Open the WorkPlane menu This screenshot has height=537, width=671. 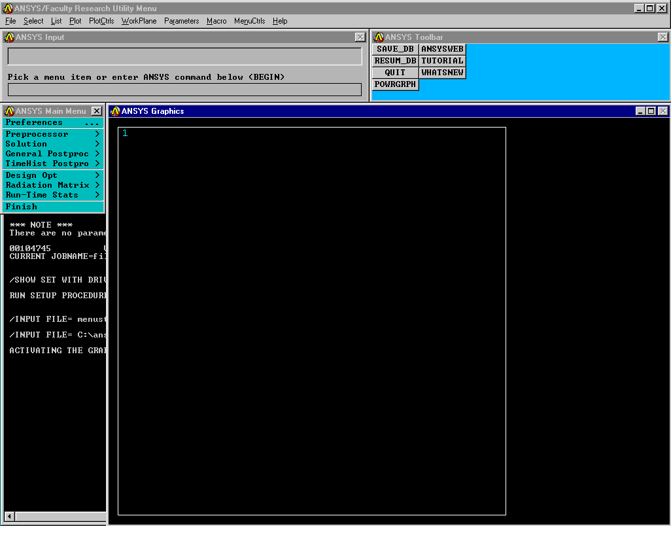[139, 21]
